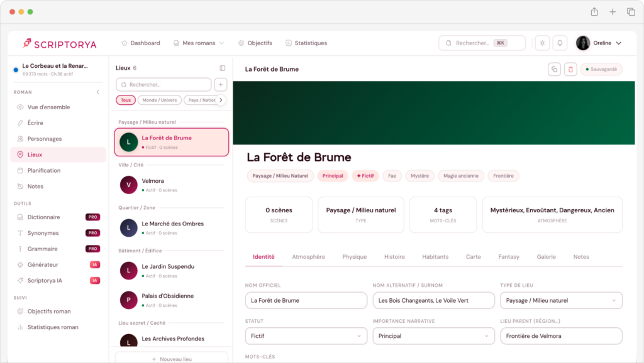The height and width of the screenshot is (363, 644).
Task: Click the Lieux pin icon
Action: 20,154
